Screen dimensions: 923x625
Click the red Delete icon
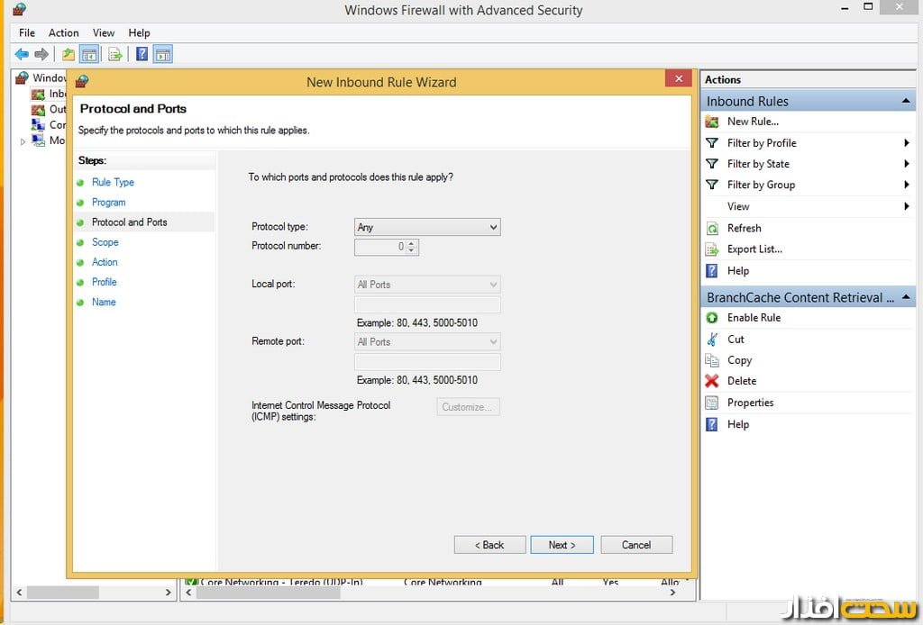712,381
